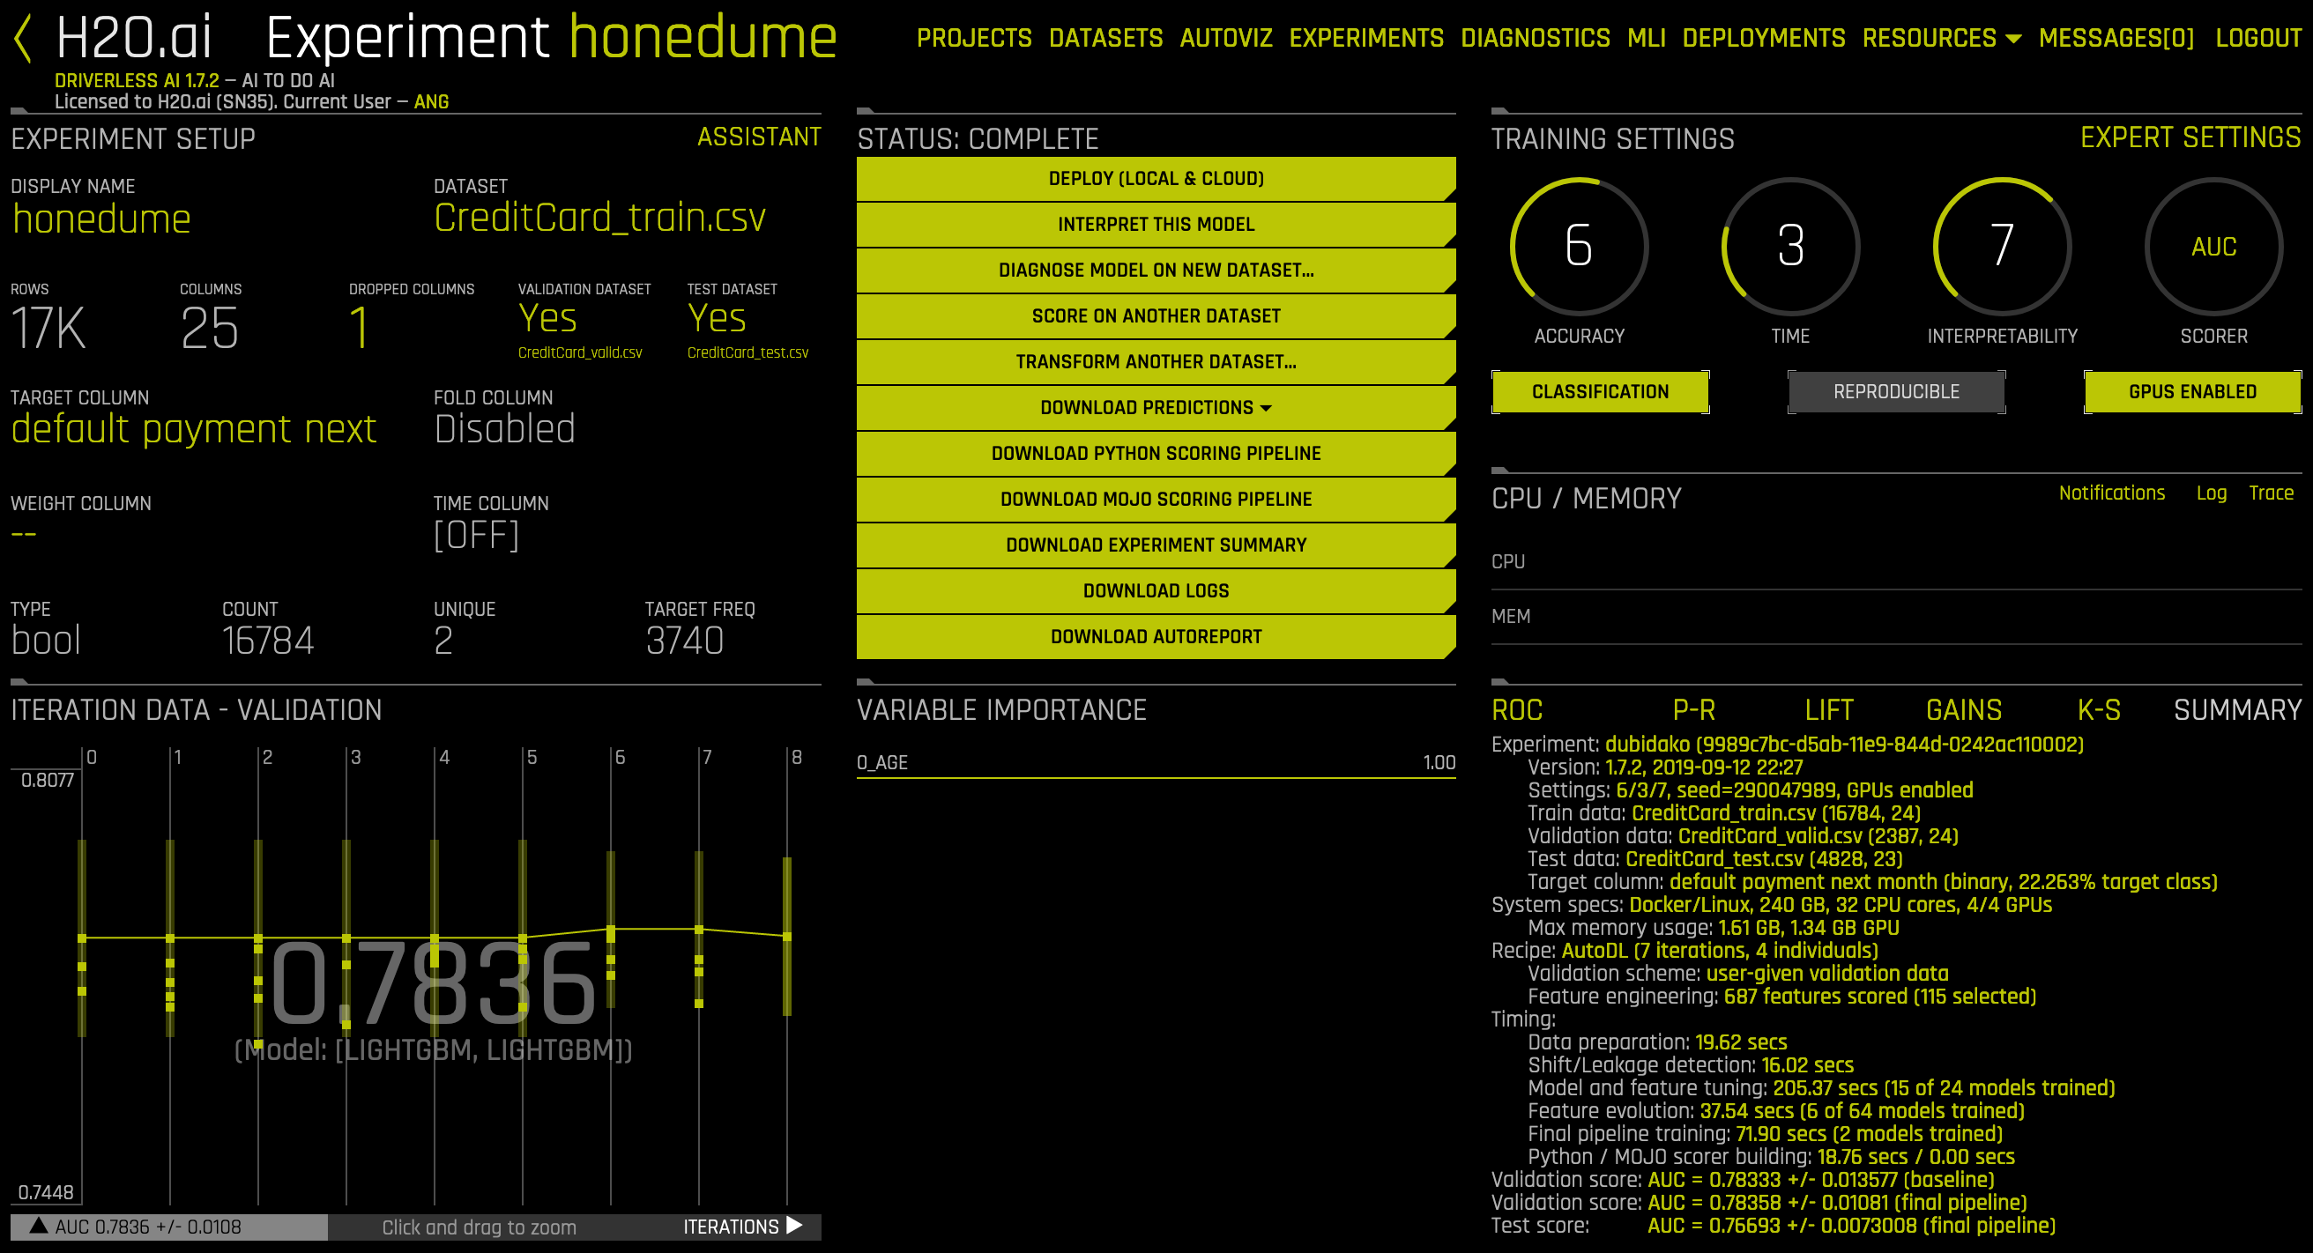The image size is (2313, 1253).
Task: Open EXPERT SETTINGS
Action: 2190,137
